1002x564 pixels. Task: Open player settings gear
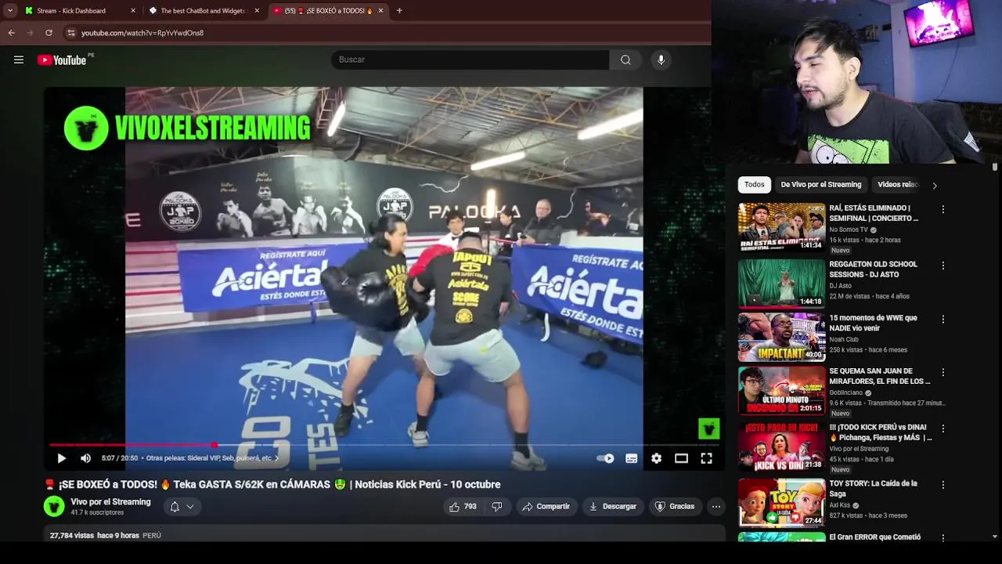657,458
